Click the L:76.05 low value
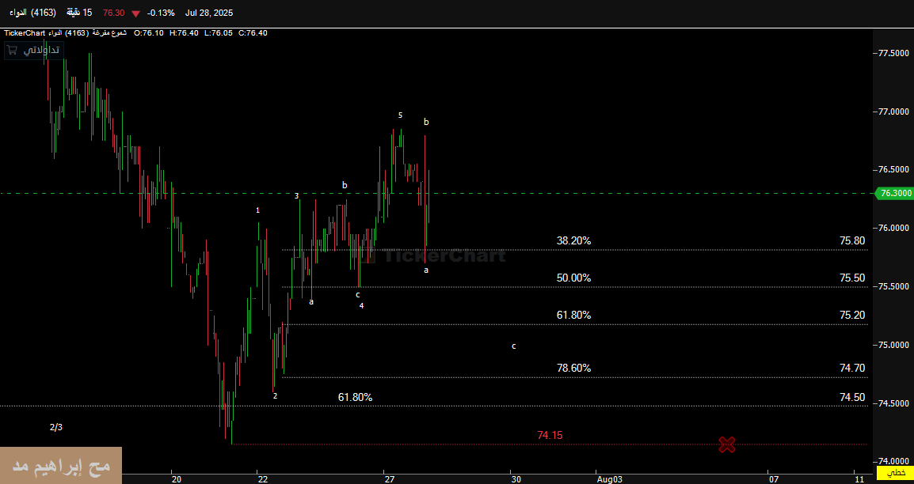Screen dimensions: 914x484 point(219,33)
